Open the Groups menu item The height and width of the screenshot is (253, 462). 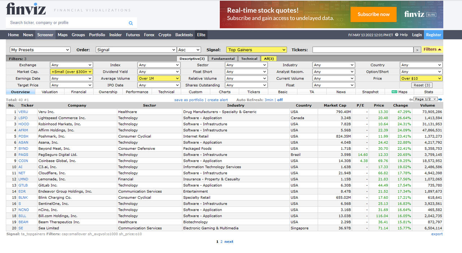78,35
